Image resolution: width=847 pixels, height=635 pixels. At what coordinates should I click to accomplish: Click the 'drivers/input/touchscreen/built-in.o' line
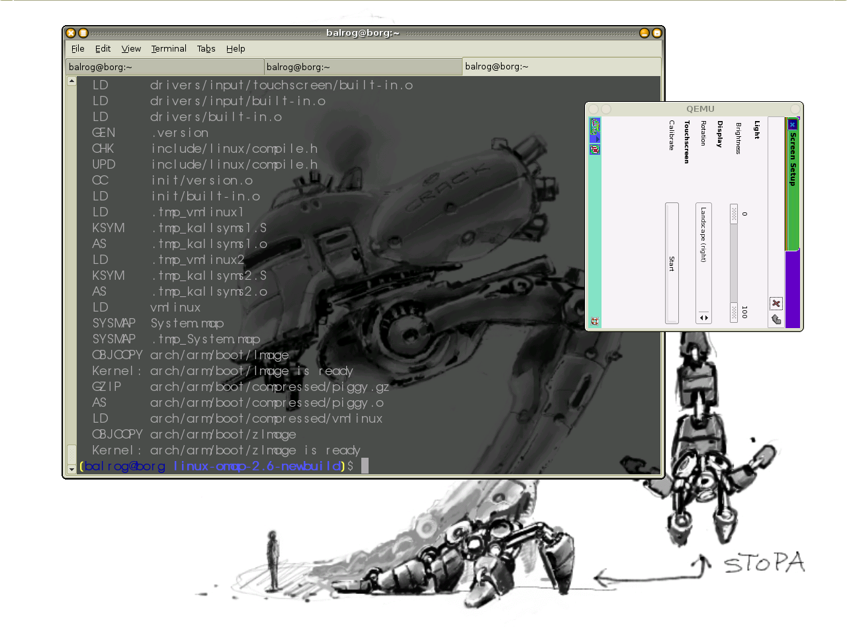point(281,85)
